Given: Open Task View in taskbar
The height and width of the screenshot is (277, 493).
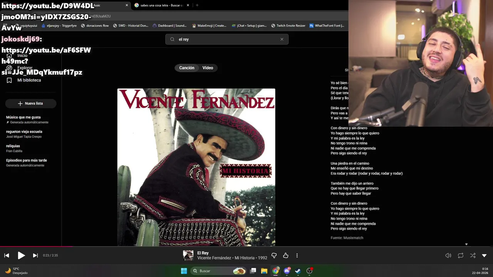Looking at the screenshot, I should pyautogui.click(x=253, y=271).
